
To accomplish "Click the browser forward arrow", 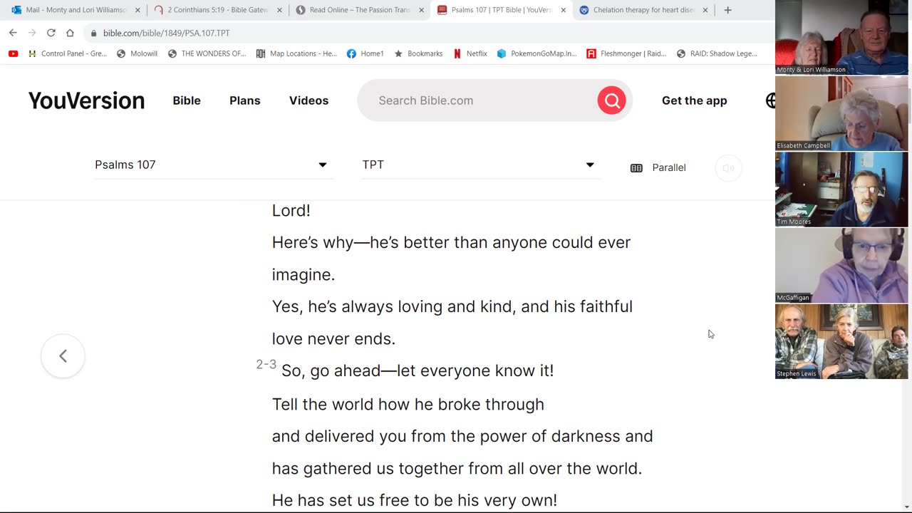I will click(32, 33).
